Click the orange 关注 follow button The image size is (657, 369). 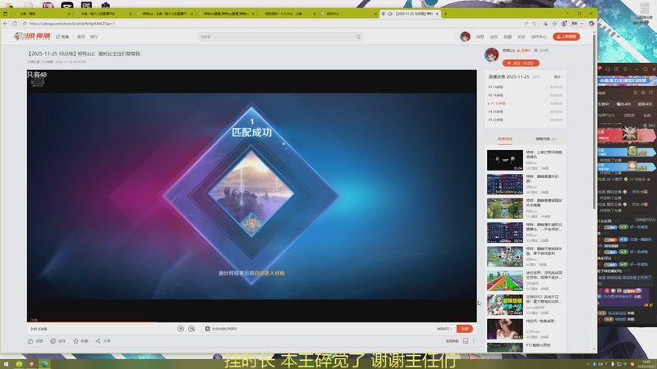tap(521, 63)
